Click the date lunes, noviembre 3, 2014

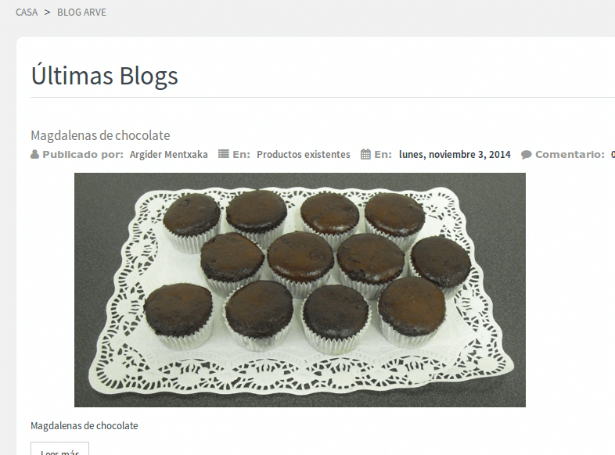point(455,155)
